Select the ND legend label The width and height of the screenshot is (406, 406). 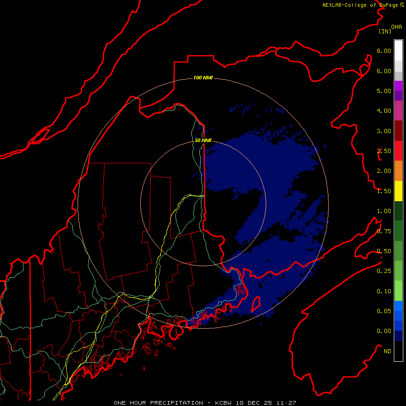pyautogui.click(x=388, y=351)
